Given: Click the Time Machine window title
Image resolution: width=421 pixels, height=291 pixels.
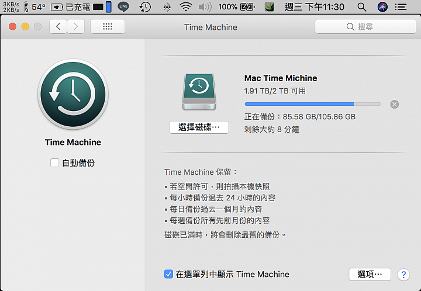Looking at the screenshot, I should (210, 27).
